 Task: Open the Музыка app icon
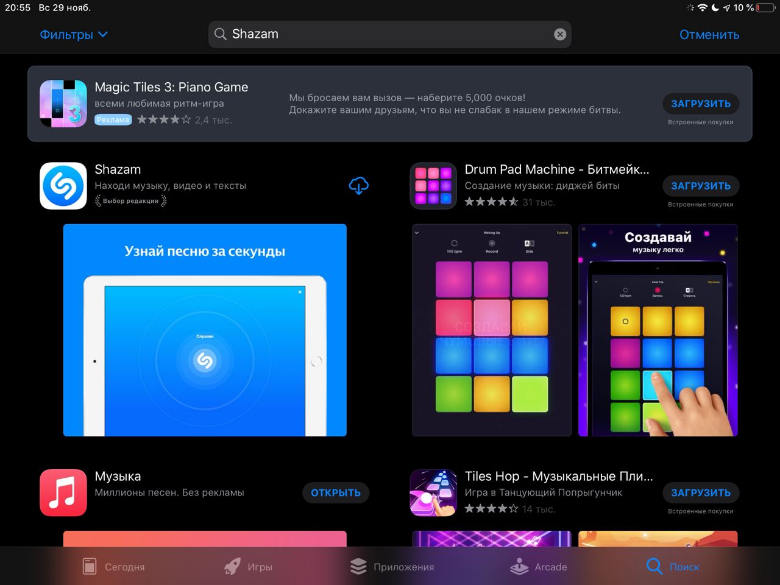tap(63, 493)
